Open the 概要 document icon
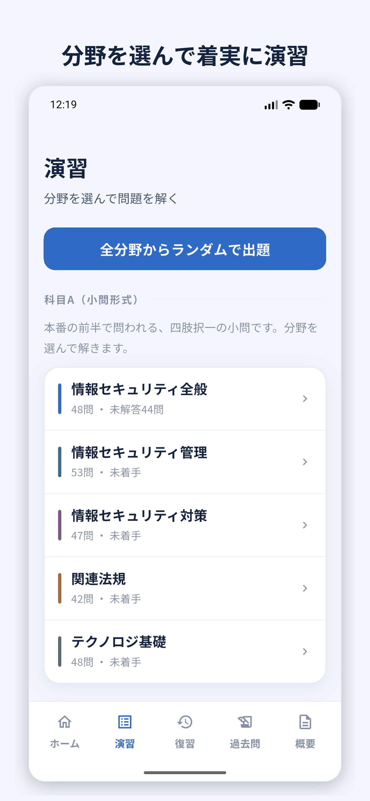The image size is (370, 801). pos(305,722)
